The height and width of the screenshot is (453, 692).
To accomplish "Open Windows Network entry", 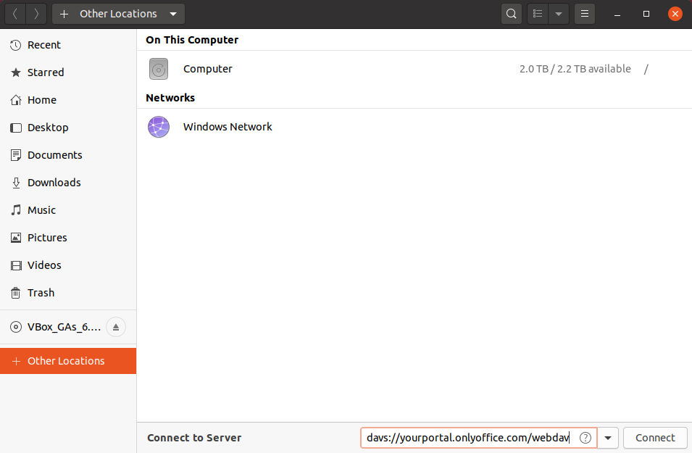I will 414,127.
